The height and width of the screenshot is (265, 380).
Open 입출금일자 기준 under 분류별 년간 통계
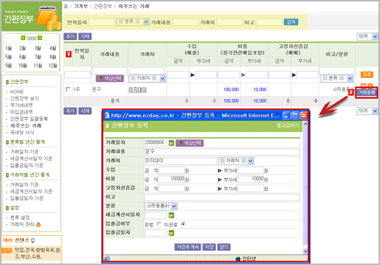pyautogui.click(x=27, y=165)
